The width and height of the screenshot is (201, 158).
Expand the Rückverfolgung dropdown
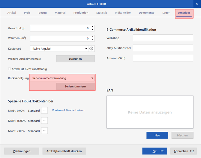tap(92, 78)
